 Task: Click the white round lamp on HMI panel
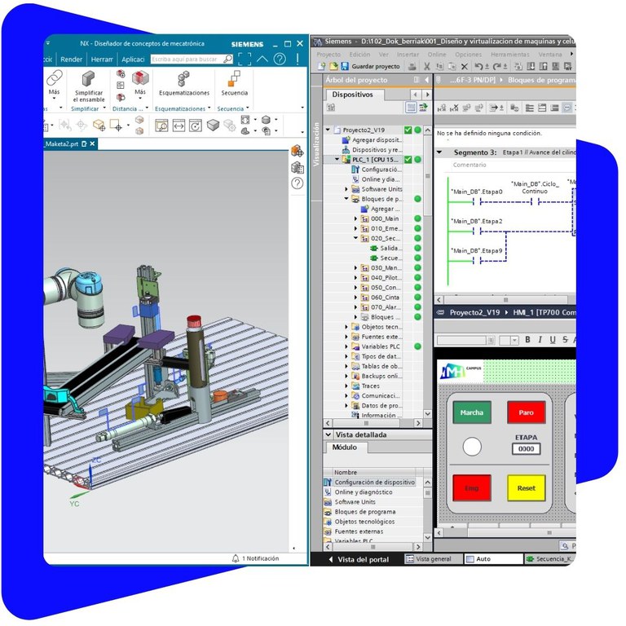(471, 446)
